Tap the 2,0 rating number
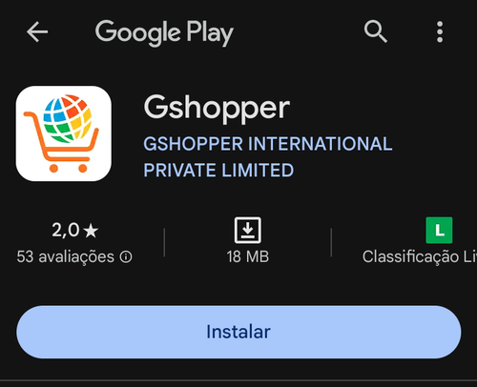The image size is (477, 387). click(x=66, y=230)
